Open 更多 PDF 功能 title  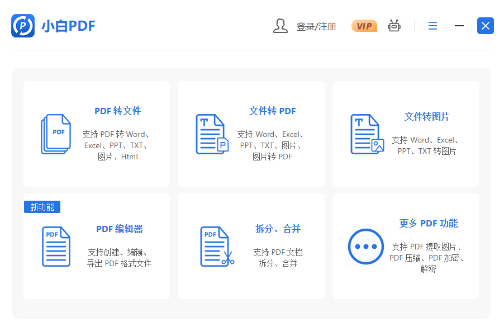coord(429,223)
